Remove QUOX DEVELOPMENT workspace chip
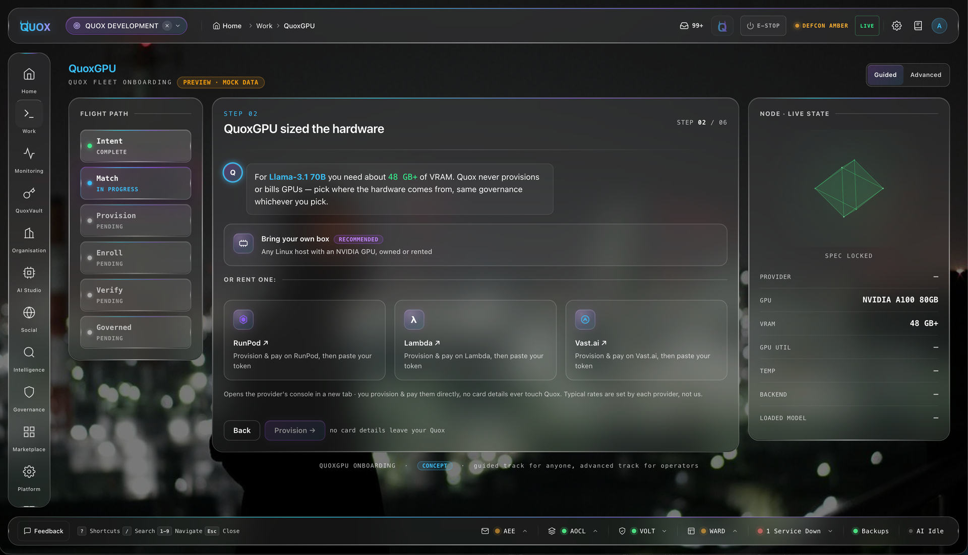 coord(167,26)
